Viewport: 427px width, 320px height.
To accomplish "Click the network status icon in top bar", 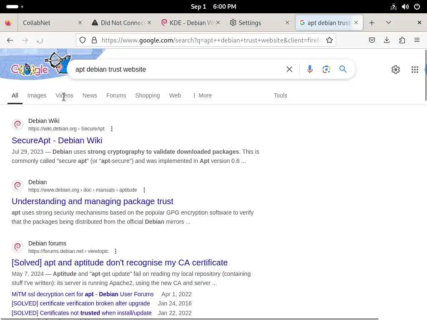I will click(393, 7).
